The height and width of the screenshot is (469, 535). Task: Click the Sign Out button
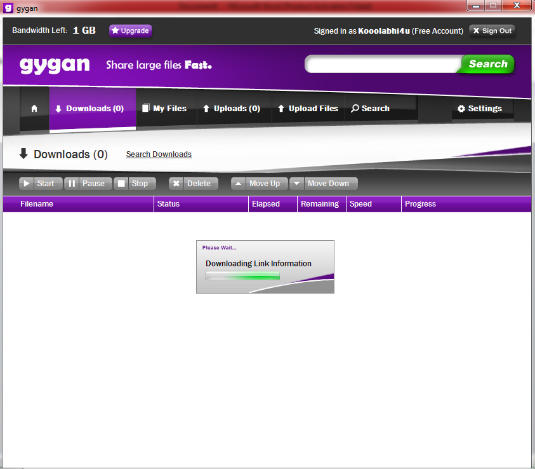[492, 31]
